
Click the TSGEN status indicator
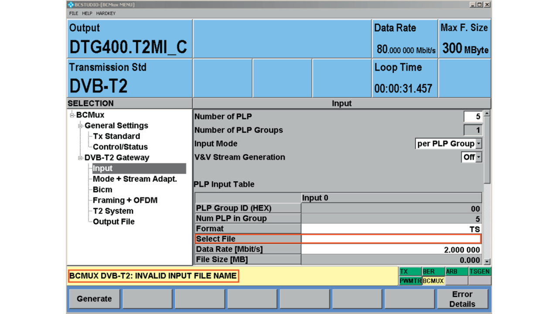click(x=480, y=271)
